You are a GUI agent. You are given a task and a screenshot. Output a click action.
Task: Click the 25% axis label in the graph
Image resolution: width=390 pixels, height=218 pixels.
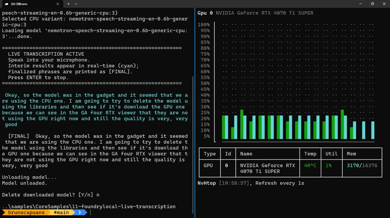click(x=205, y=113)
